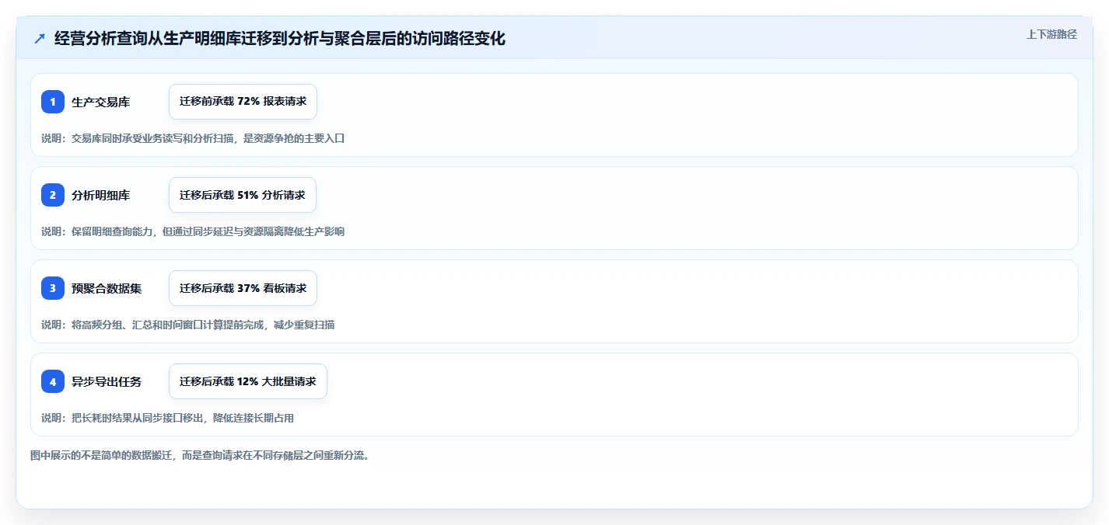Select step number 1 badge
1109x525 pixels.
pos(53,102)
